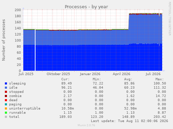Click the 'total' legend label
173x129 pixels.
click(14, 117)
